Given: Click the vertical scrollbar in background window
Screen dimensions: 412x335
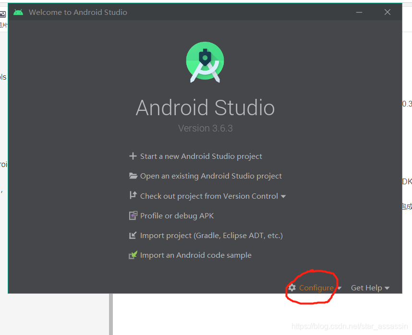Looking at the screenshot, I should [111, 314].
